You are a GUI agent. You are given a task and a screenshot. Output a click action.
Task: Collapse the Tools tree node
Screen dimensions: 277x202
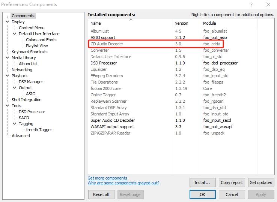pyautogui.click(x=8, y=106)
